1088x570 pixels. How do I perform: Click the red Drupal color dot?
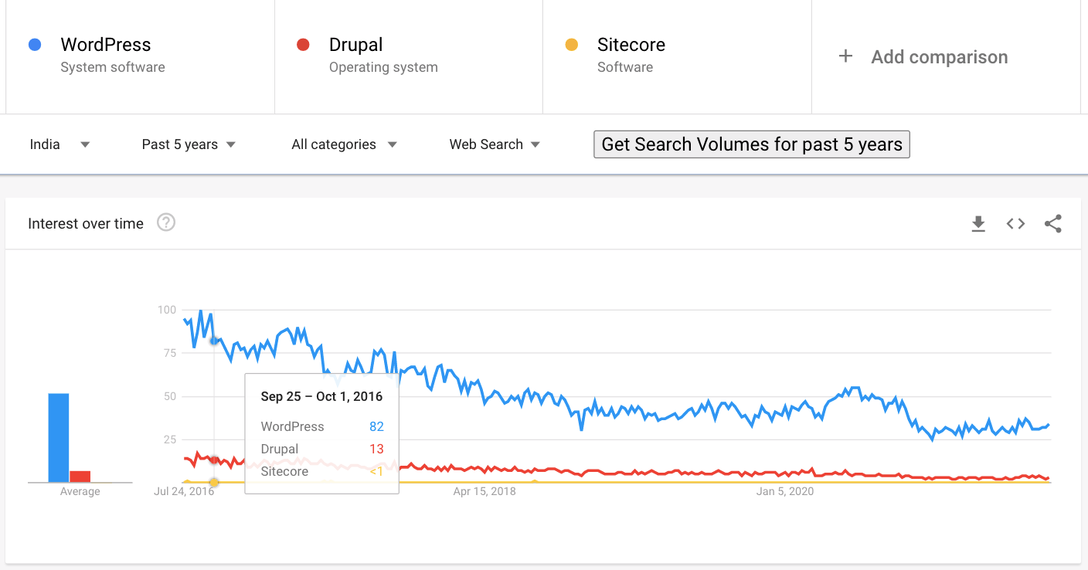303,45
